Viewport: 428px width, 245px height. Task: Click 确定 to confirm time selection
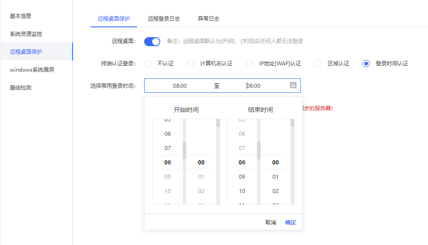tap(291, 223)
